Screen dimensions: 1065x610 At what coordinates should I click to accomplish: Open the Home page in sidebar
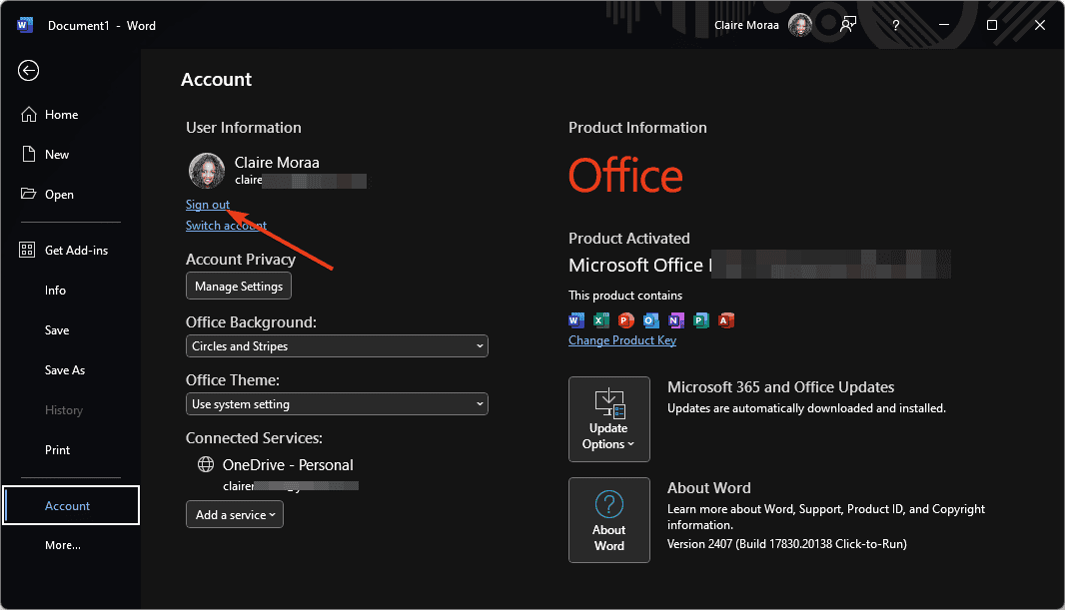(x=61, y=115)
